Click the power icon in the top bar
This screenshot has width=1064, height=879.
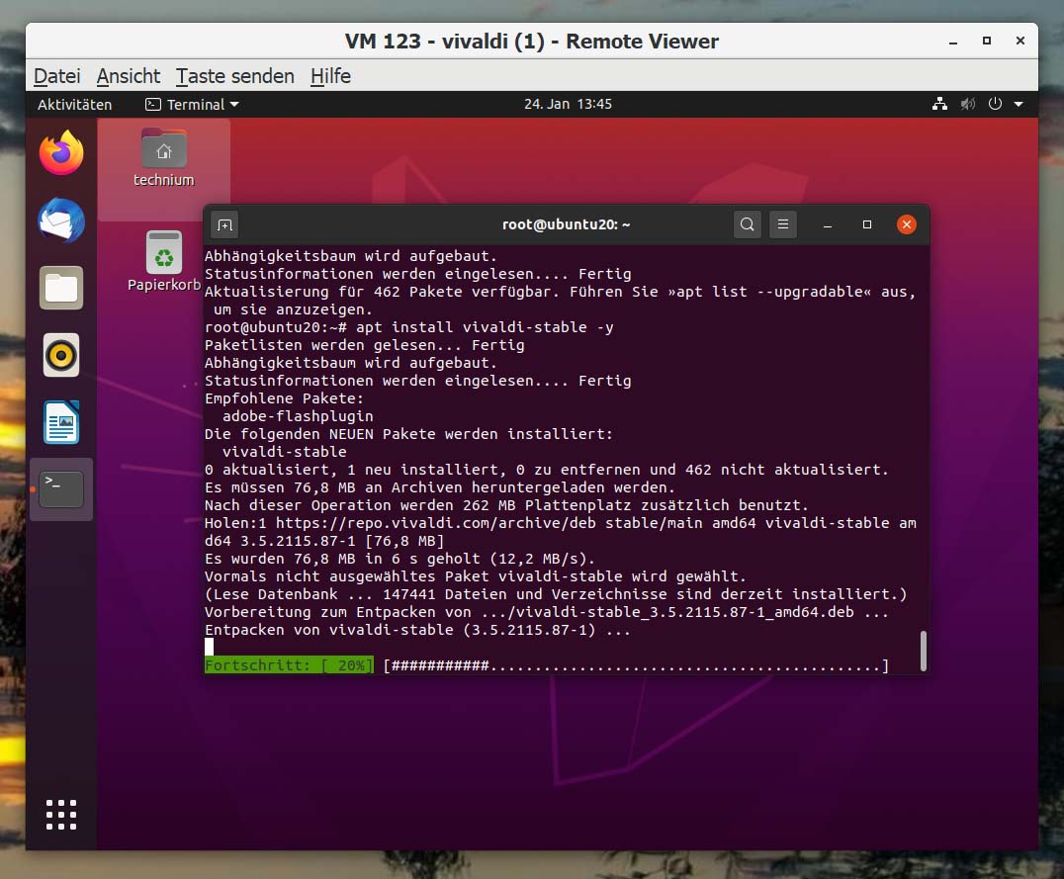[995, 104]
